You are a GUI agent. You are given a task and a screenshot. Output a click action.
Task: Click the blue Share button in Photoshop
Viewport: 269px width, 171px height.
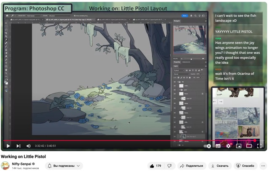click(185, 16)
